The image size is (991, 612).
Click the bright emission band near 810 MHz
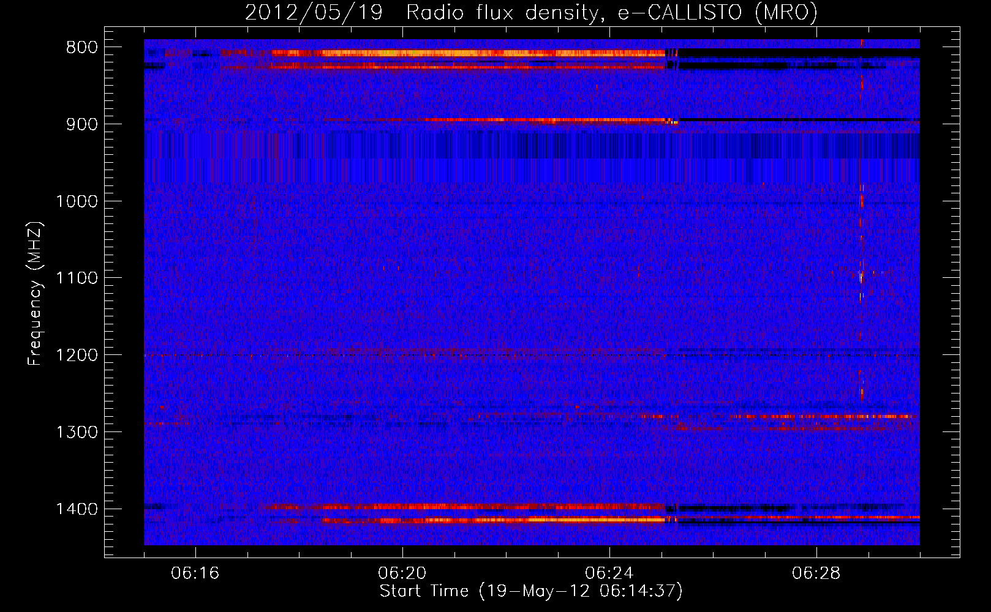click(469, 53)
